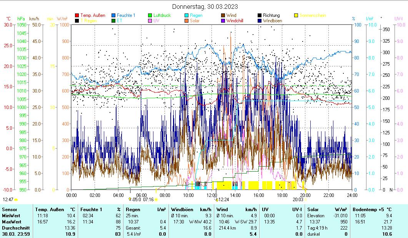Image resolution: width=408 pixels, height=238 pixels.
Task: Click the yellow Sonnenschein legend square
Action: [x=296, y=15]
